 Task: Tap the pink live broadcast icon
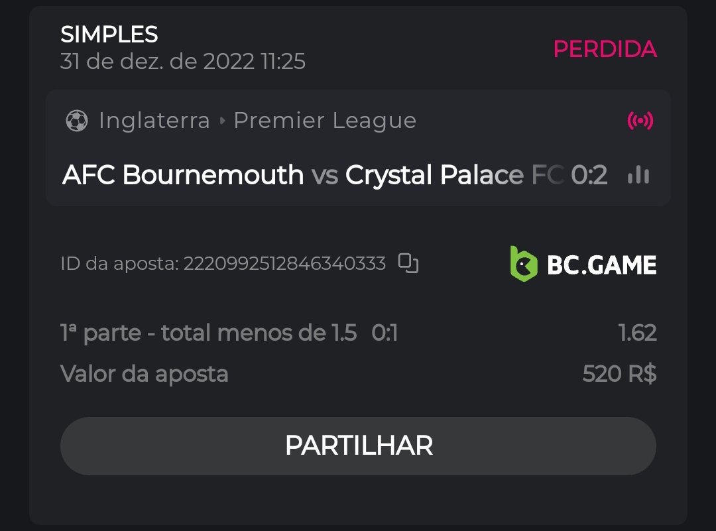click(640, 121)
